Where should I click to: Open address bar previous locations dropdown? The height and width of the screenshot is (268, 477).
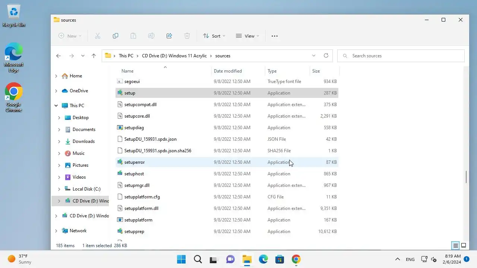(x=314, y=55)
